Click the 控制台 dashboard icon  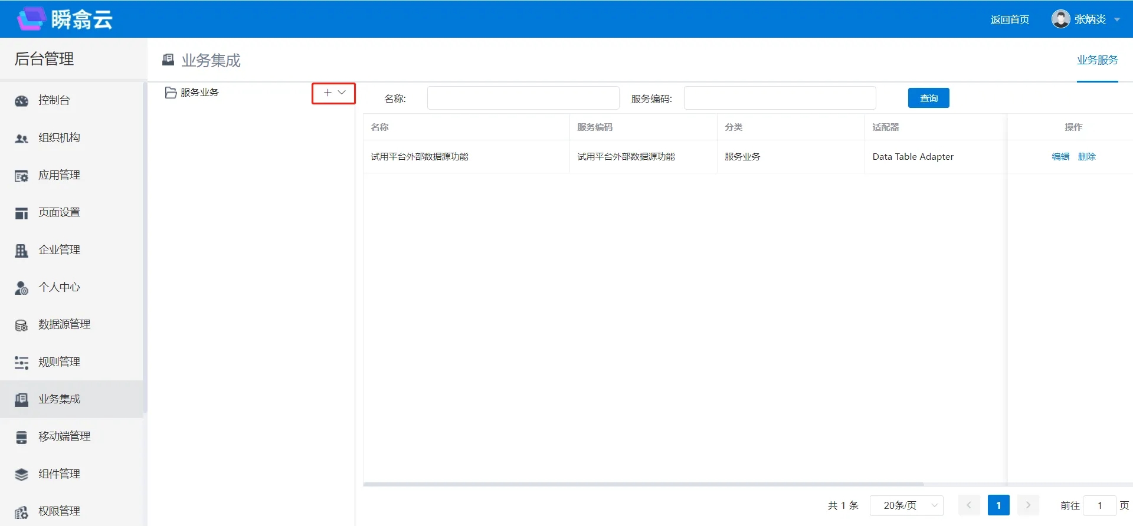click(x=21, y=101)
